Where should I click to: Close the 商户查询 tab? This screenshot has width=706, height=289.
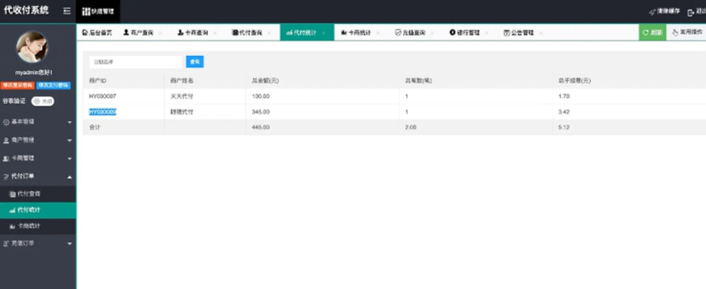[160, 33]
